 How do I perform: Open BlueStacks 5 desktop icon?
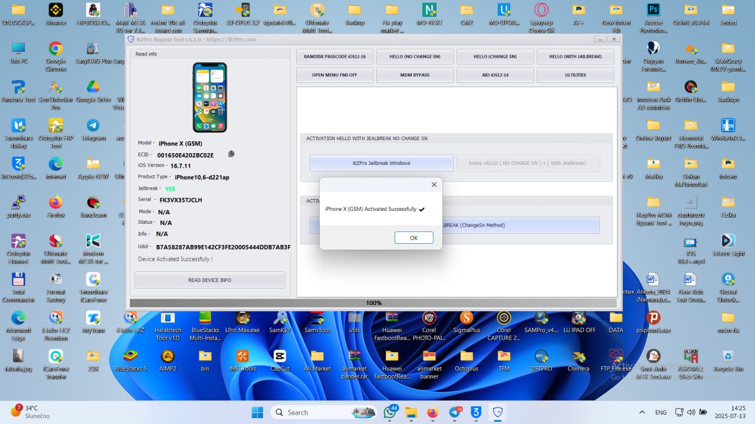[x=130, y=360]
